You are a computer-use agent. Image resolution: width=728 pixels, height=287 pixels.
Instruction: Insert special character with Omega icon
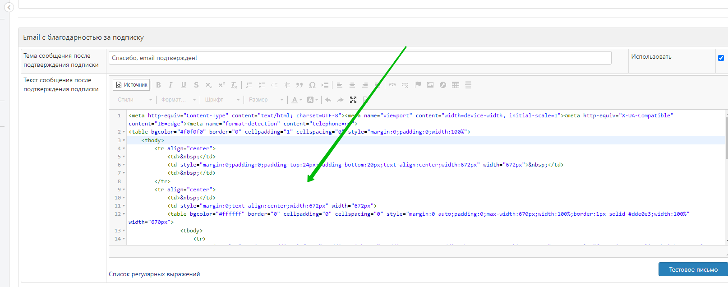pos(312,85)
